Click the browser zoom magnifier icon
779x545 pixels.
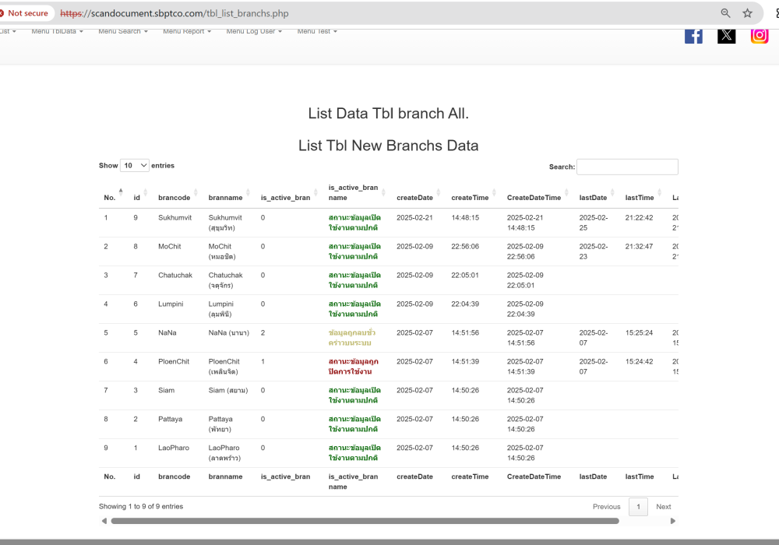[x=726, y=13]
